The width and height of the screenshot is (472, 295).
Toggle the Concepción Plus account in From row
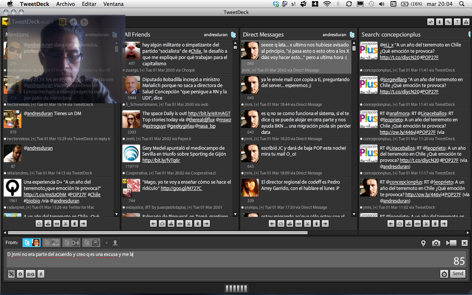[x=51, y=243]
